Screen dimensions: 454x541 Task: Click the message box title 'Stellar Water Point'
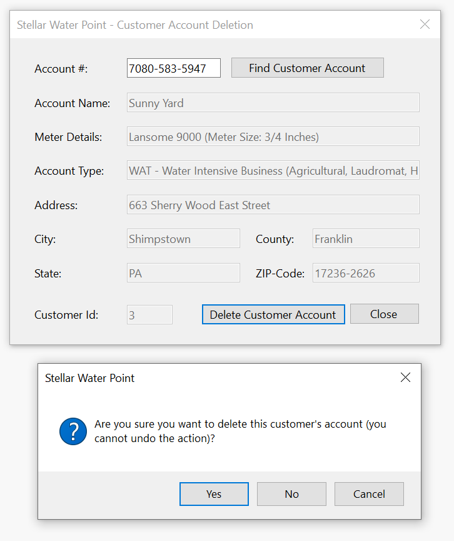89,378
